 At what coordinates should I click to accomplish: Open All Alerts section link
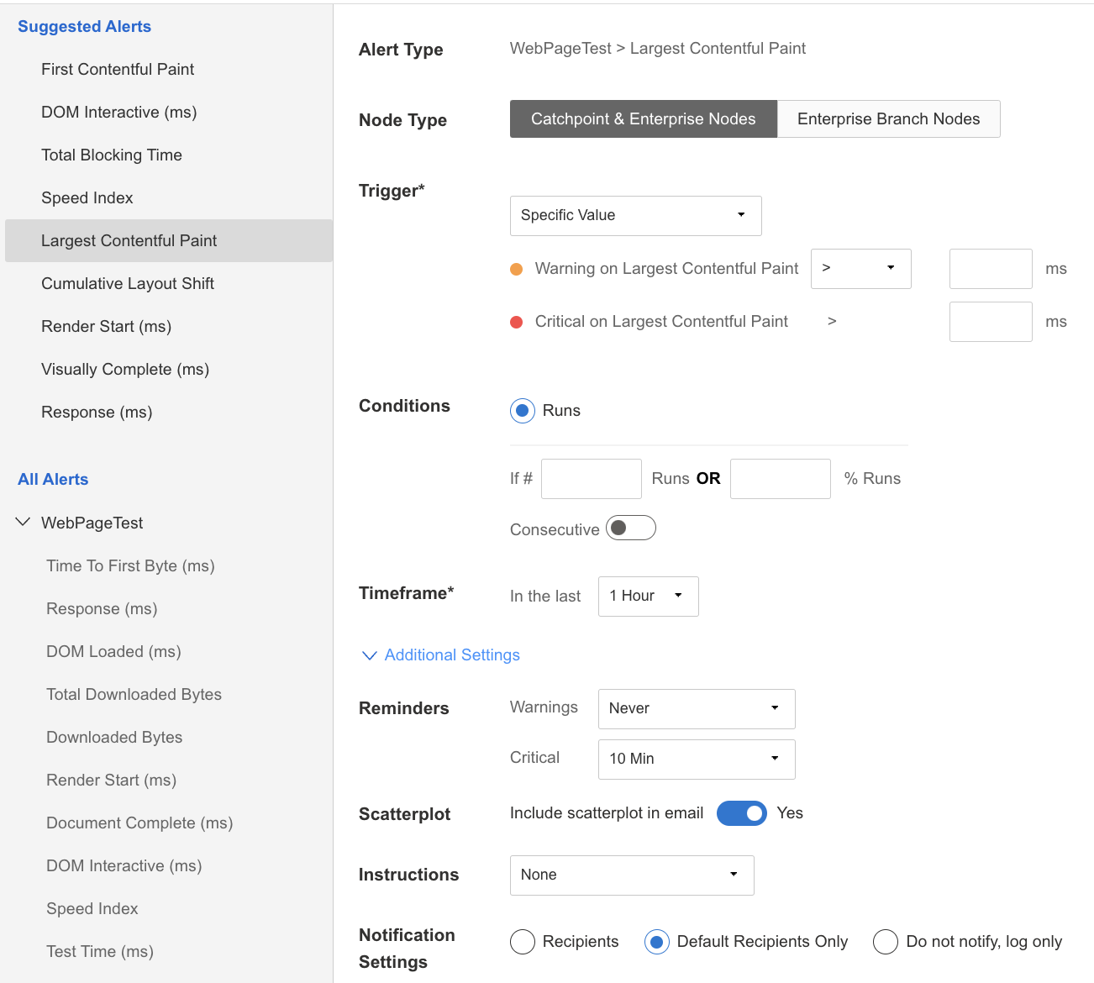(x=53, y=480)
